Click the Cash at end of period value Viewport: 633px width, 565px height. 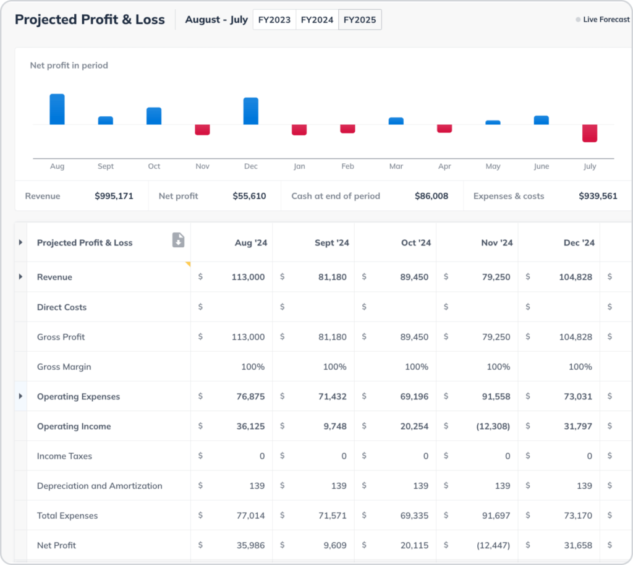point(431,196)
